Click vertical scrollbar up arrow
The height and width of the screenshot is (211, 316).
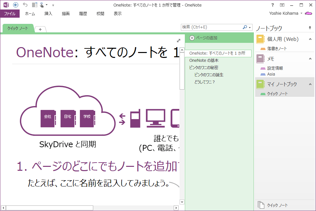(182, 50)
